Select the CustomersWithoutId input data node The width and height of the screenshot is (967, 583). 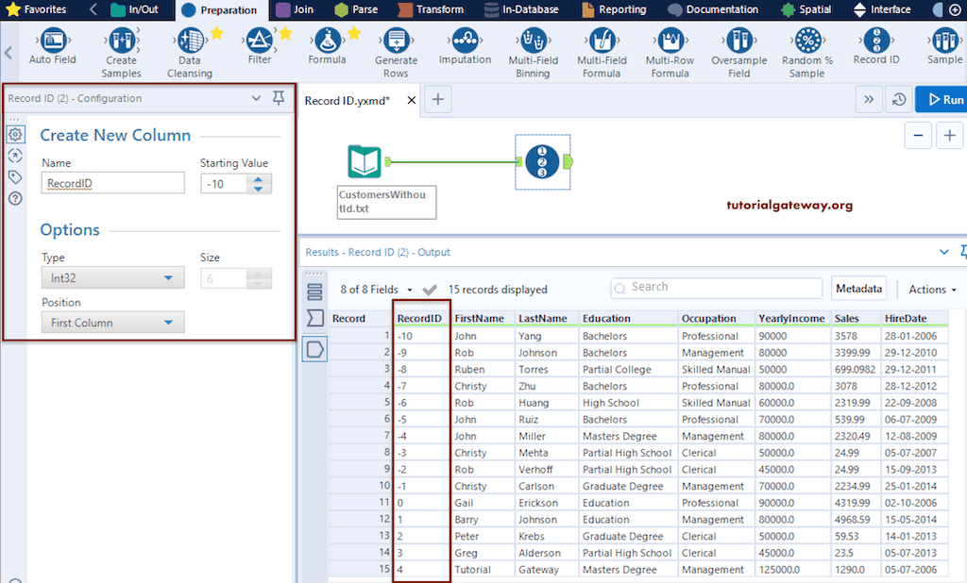click(364, 162)
